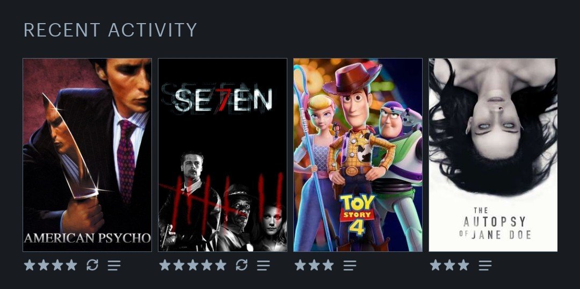Image resolution: width=580 pixels, height=289 pixels.
Task: Click the rewatch icon under Se7en
Action: pos(242,265)
